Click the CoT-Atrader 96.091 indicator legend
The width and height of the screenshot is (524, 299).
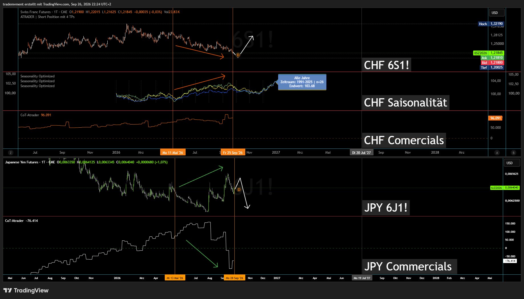(x=36, y=115)
